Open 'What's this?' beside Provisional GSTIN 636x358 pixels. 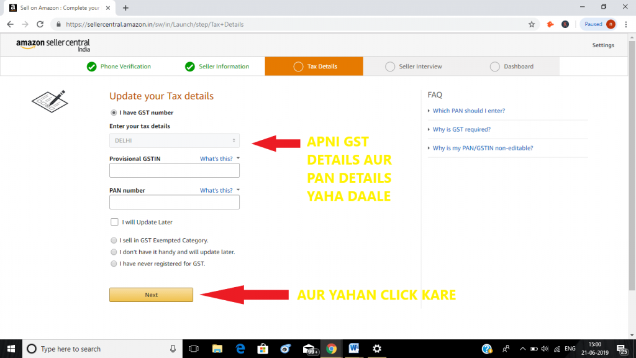[x=219, y=158]
